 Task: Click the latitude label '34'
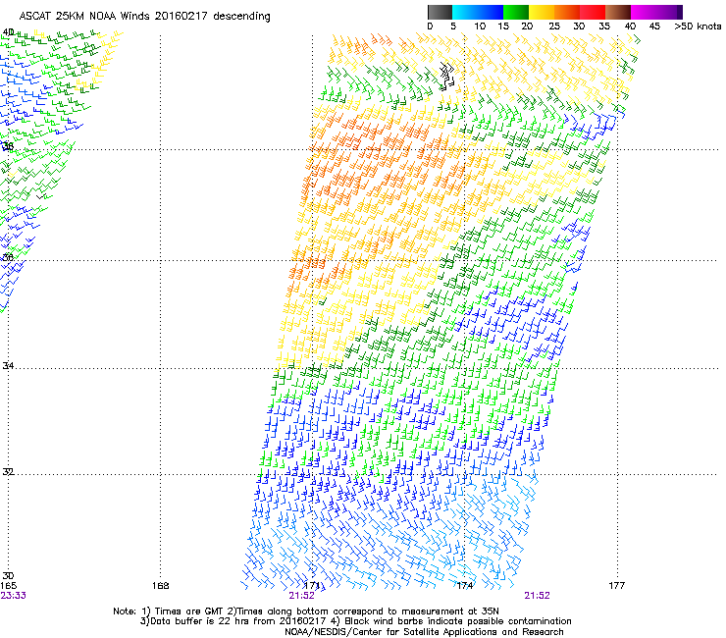coord(8,365)
